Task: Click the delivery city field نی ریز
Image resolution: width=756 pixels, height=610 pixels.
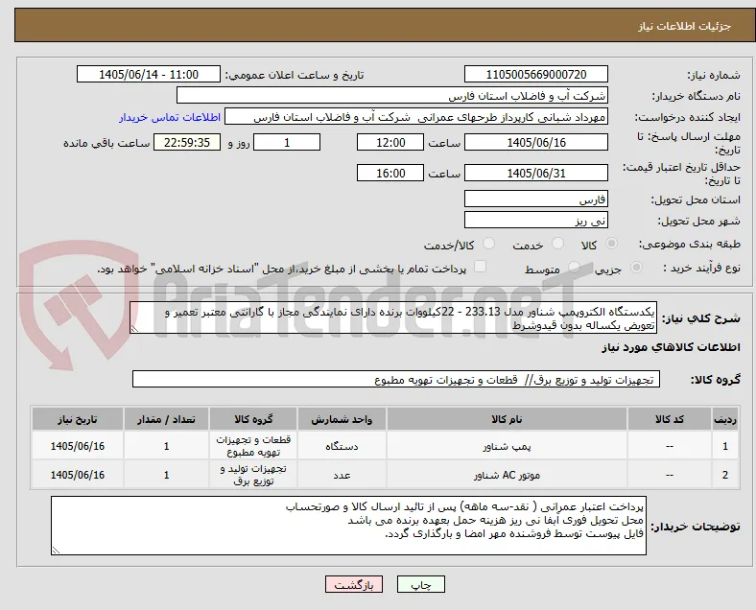Action: tap(536, 221)
